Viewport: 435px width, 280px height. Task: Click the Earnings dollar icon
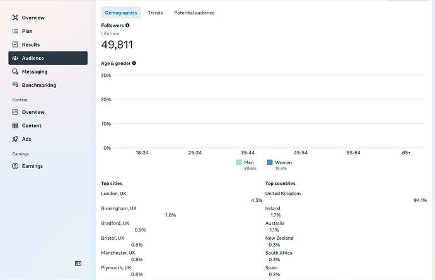click(15, 166)
